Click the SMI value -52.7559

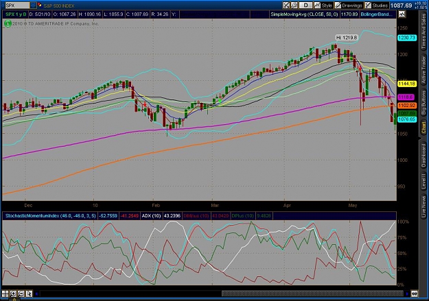pyautogui.click(x=108, y=216)
